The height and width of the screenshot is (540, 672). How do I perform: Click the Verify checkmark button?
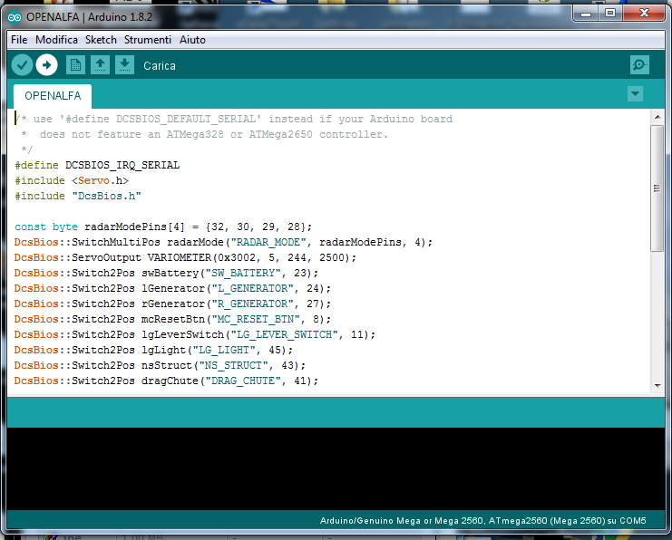tap(22, 65)
